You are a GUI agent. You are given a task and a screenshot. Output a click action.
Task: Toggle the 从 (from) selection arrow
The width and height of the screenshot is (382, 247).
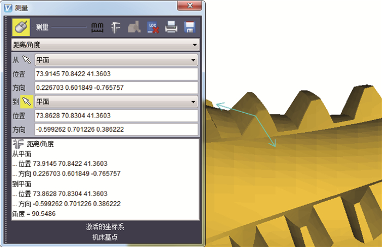pyautogui.click(x=26, y=60)
